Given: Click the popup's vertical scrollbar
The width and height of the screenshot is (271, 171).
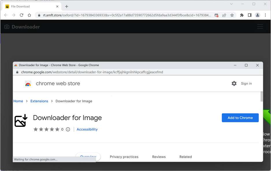Looking at the screenshot, I should tap(262, 121).
